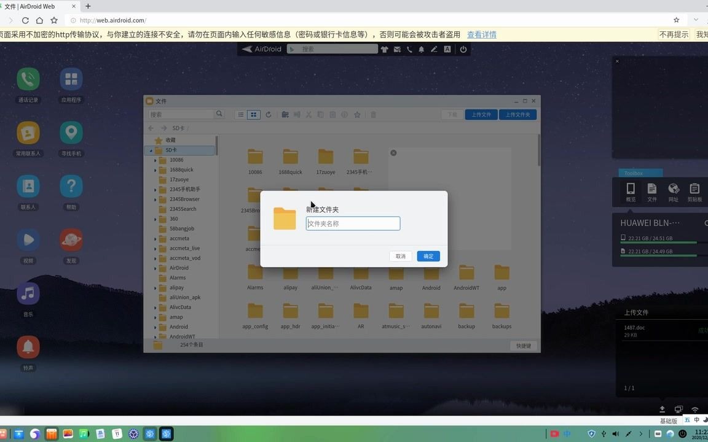This screenshot has height=442, width=708.
Task: Click the power sign-out icon in AirDroid bar
Action: [x=463, y=50]
